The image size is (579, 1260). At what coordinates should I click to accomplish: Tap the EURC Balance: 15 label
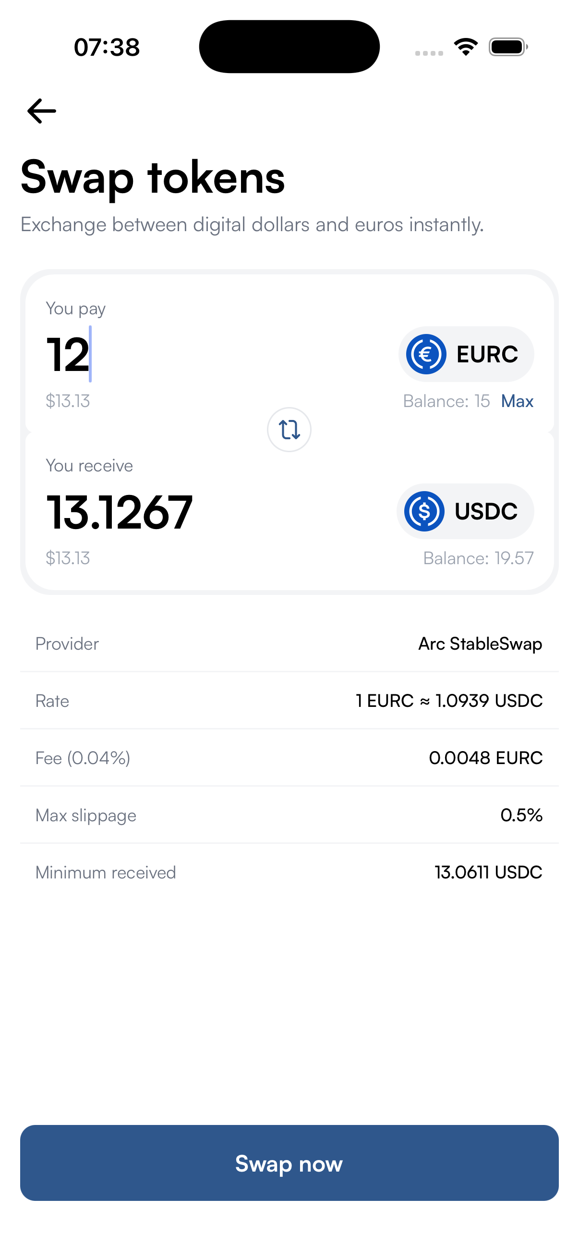pos(446,401)
